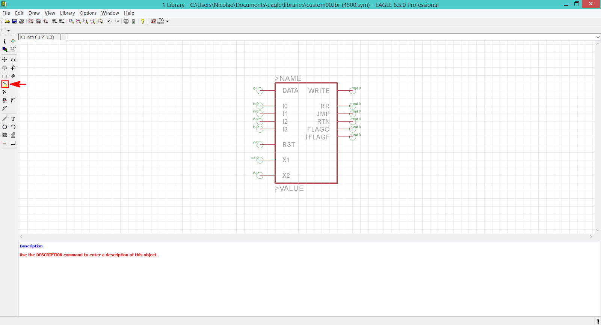Open the command line history dropdown
The image size is (601, 325).
tap(598, 37)
